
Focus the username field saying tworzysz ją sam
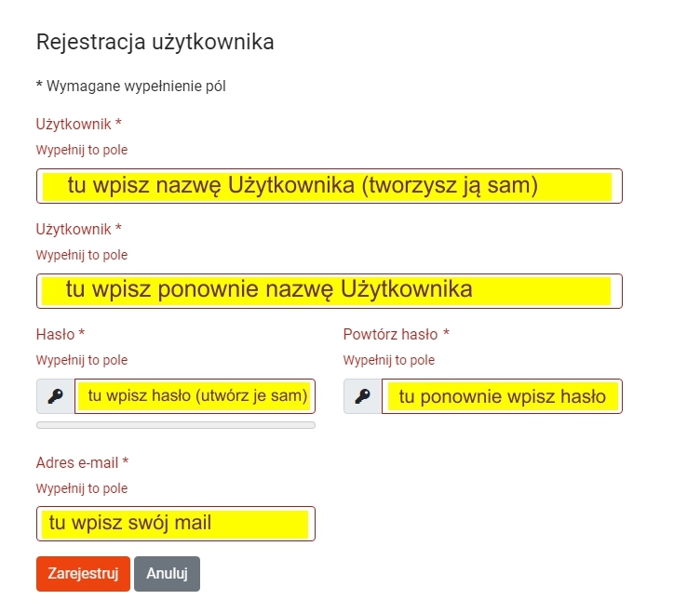[330, 186]
